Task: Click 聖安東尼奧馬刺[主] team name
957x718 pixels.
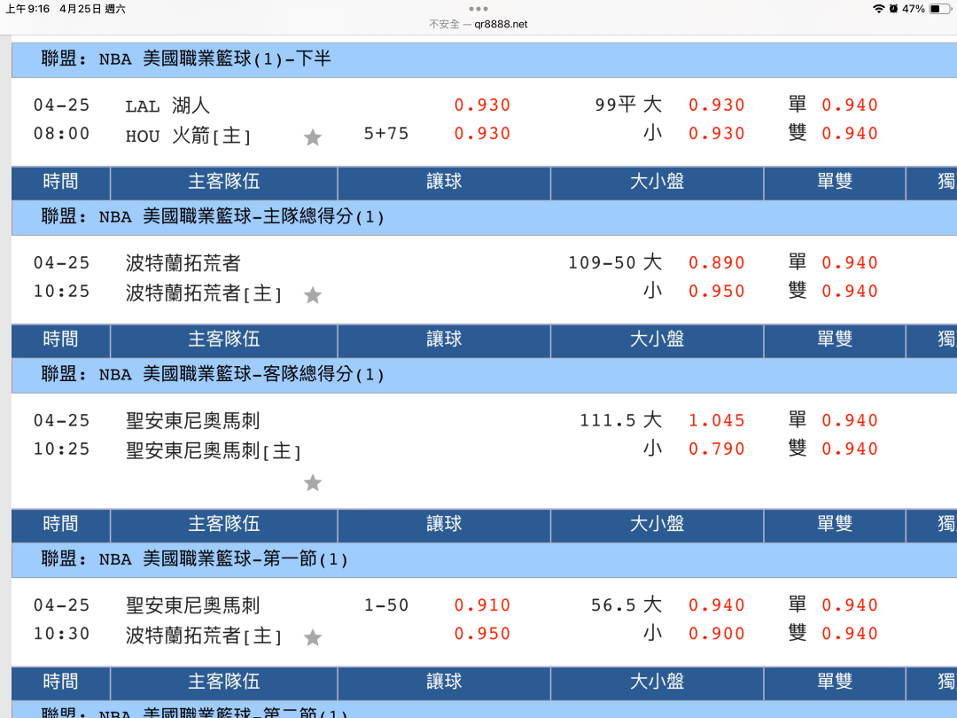Action: [x=214, y=451]
